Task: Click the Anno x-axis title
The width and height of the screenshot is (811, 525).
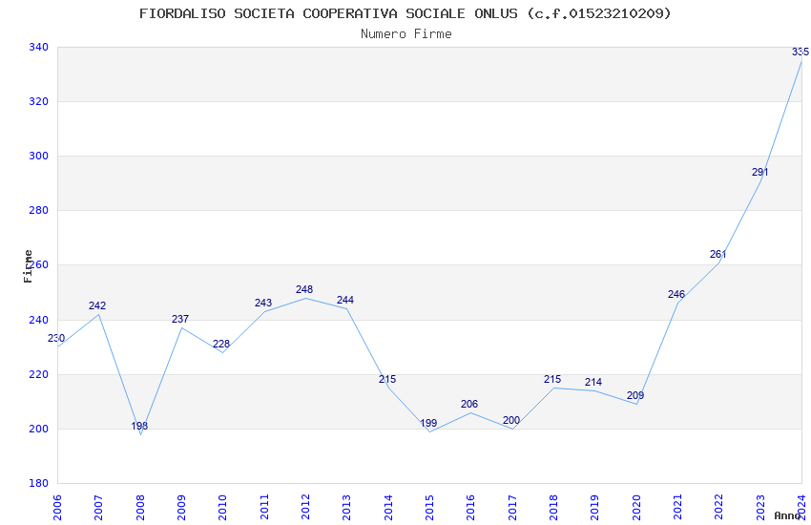Action: tap(786, 515)
